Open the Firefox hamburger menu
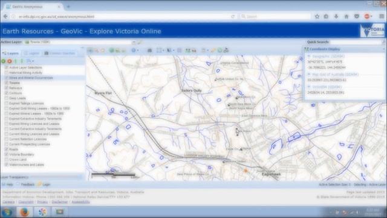This screenshot has width=387, height=218. click(x=382, y=16)
